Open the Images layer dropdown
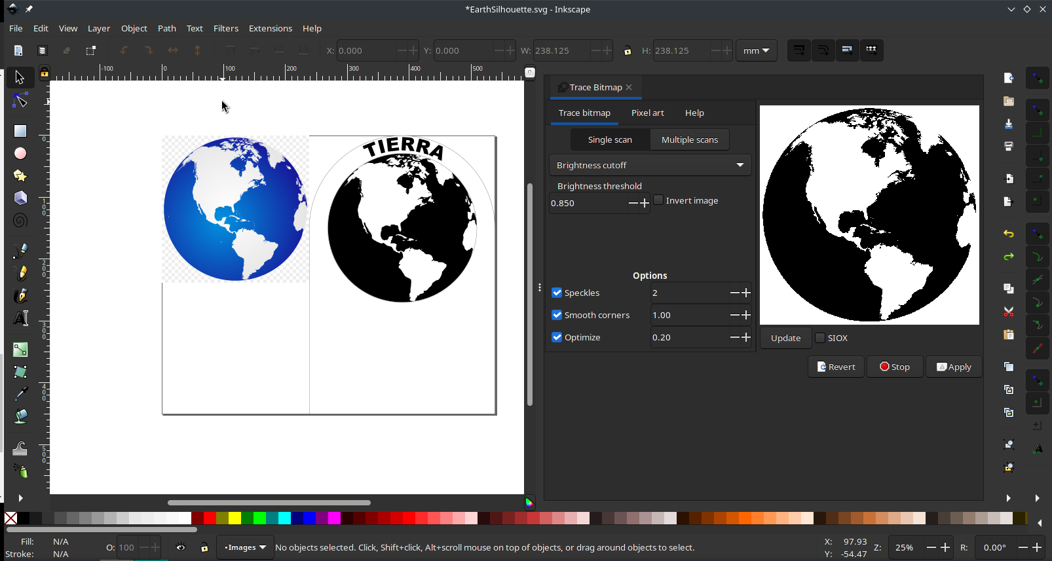 (x=245, y=547)
